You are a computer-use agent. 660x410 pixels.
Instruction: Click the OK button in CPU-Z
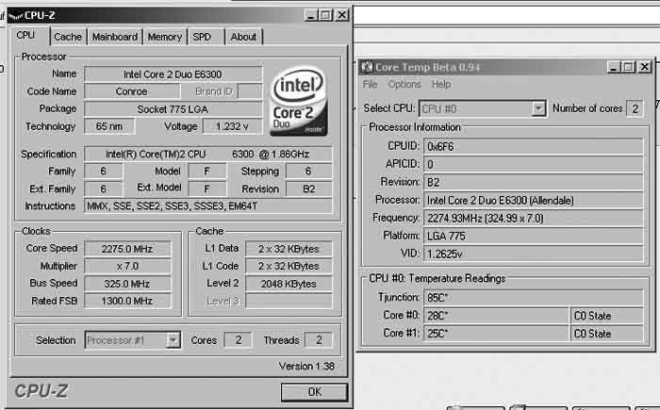point(314,392)
